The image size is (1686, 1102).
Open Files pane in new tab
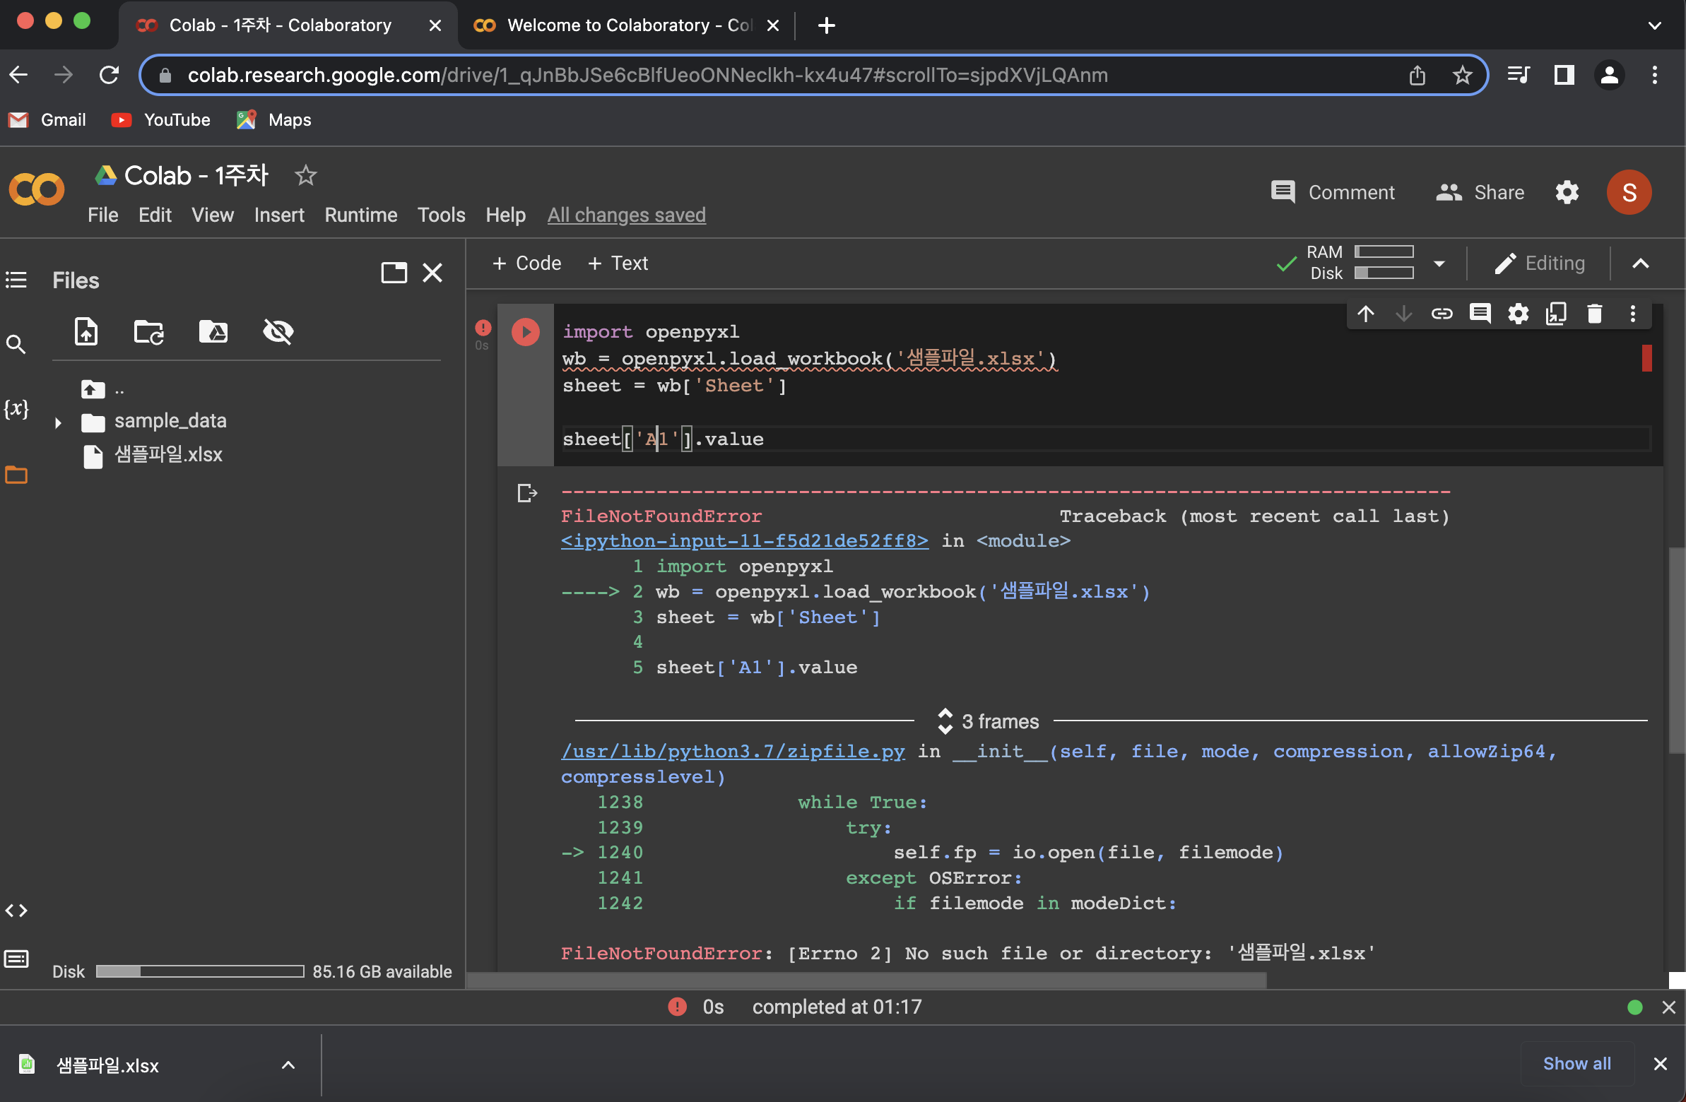pos(394,273)
